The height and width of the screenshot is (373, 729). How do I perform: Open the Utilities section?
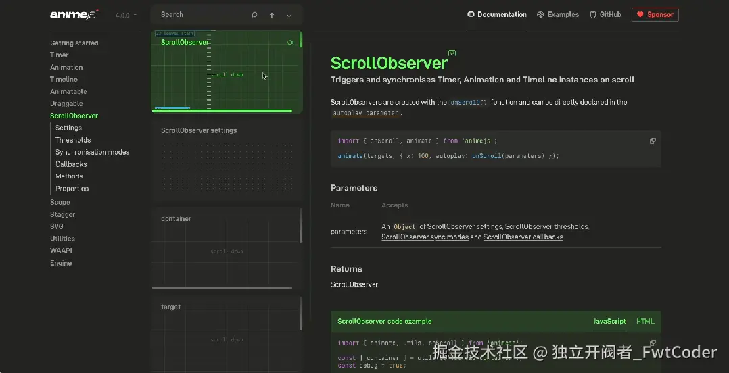[62, 239]
